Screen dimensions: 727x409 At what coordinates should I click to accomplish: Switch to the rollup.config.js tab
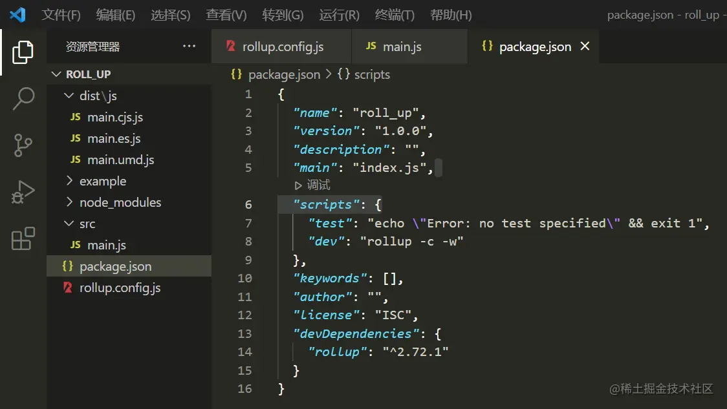click(x=281, y=47)
